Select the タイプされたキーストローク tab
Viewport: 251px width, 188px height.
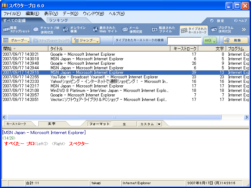coord(194,30)
